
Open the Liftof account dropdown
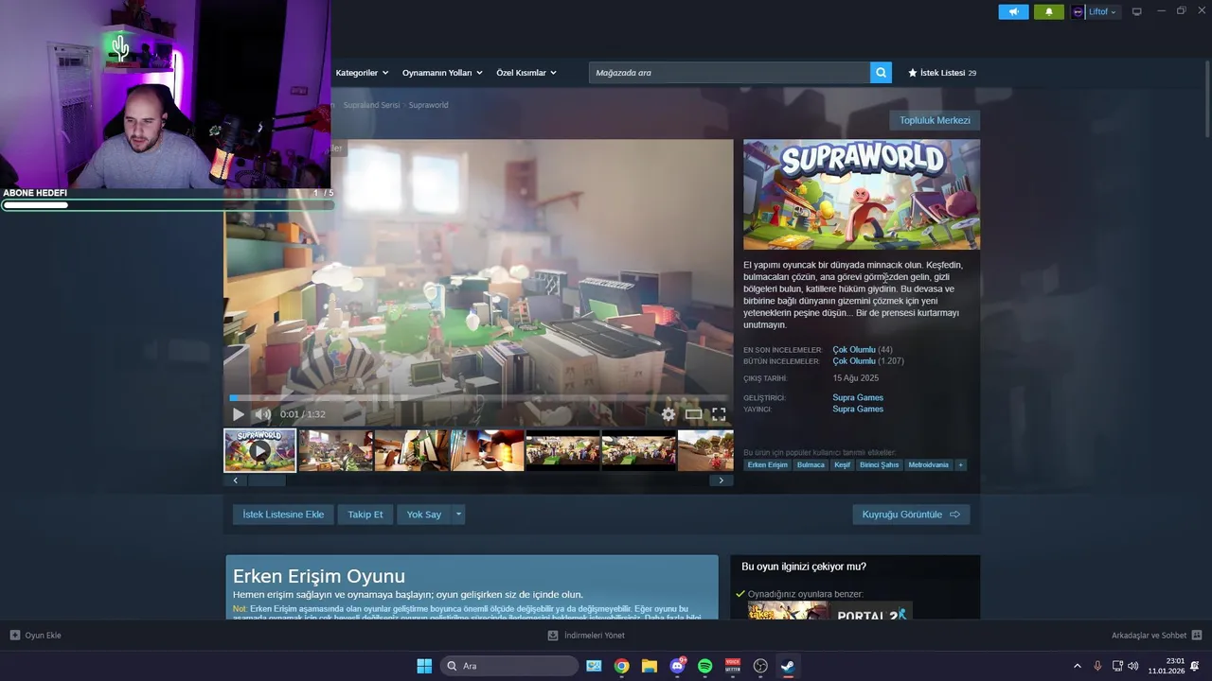[x=1103, y=12]
